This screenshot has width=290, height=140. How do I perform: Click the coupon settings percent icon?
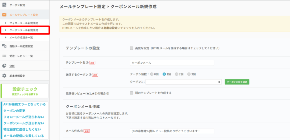pos(4,5)
